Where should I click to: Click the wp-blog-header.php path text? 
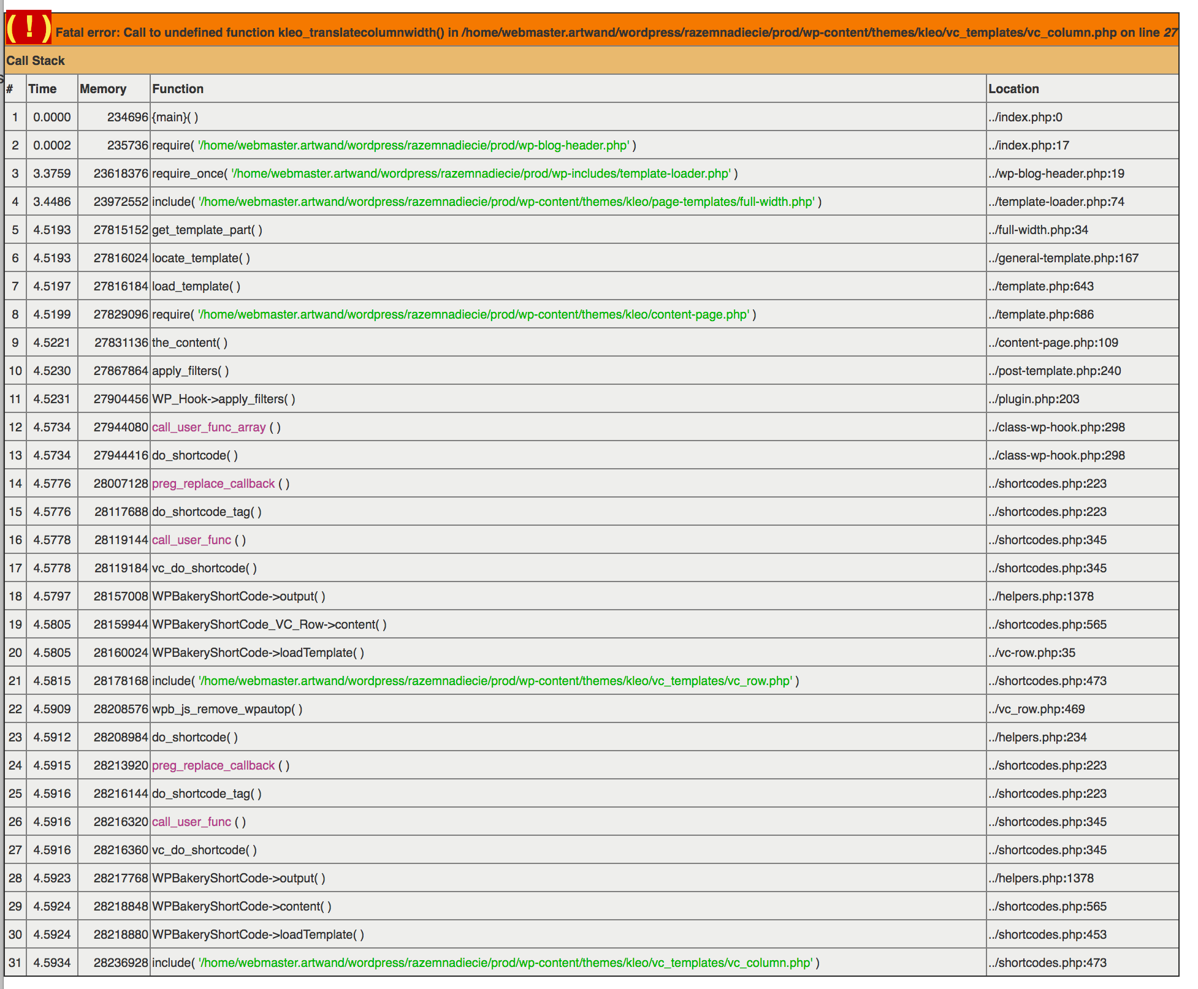[x=413, y=145]
